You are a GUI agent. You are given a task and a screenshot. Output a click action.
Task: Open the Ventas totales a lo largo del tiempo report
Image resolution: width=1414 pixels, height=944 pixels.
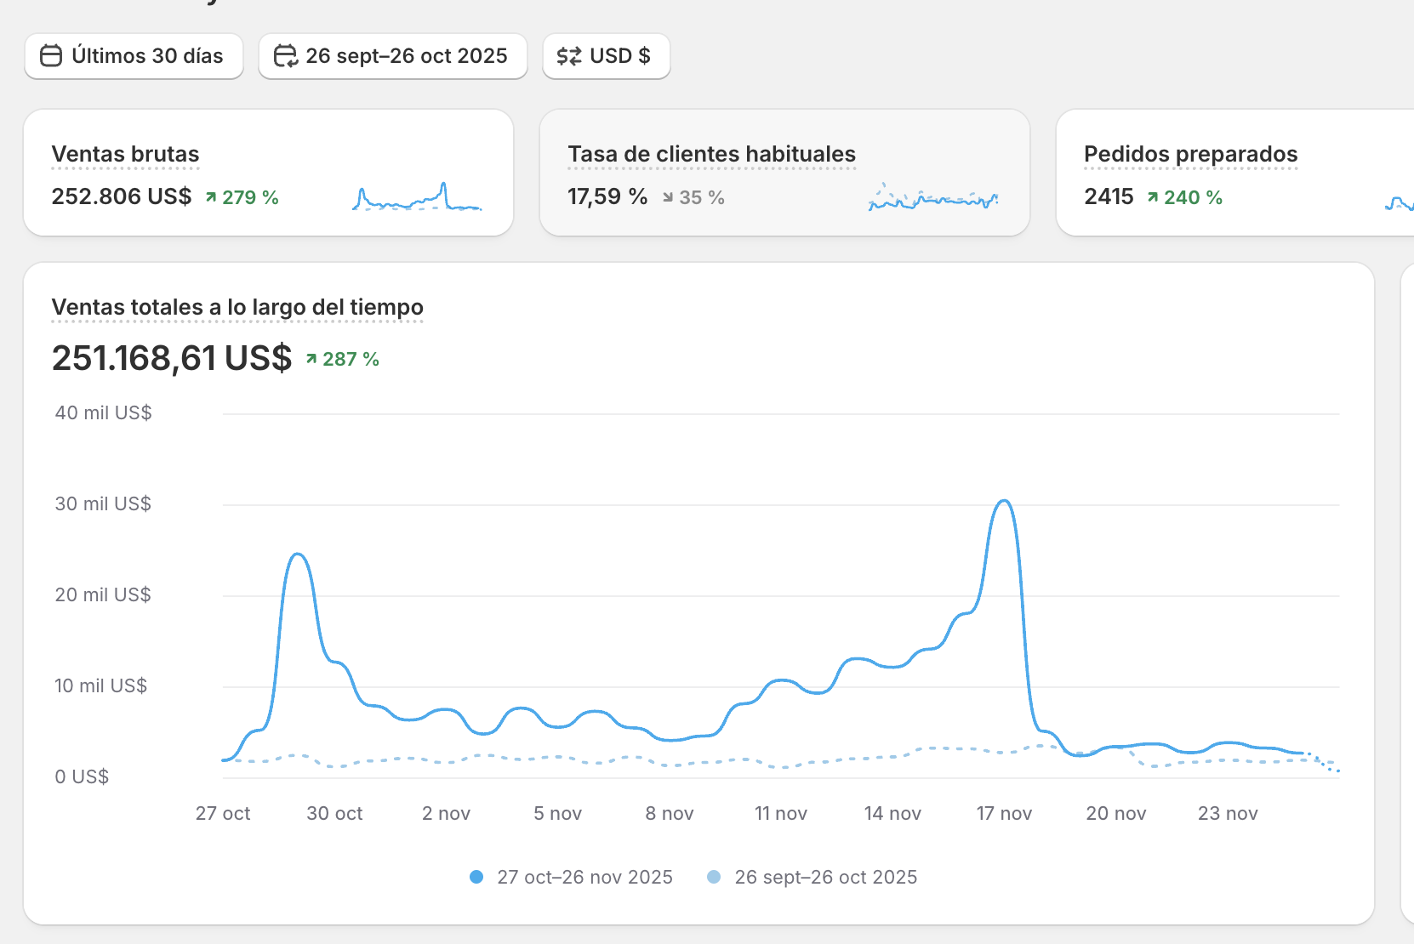click(x=237, y=307)
